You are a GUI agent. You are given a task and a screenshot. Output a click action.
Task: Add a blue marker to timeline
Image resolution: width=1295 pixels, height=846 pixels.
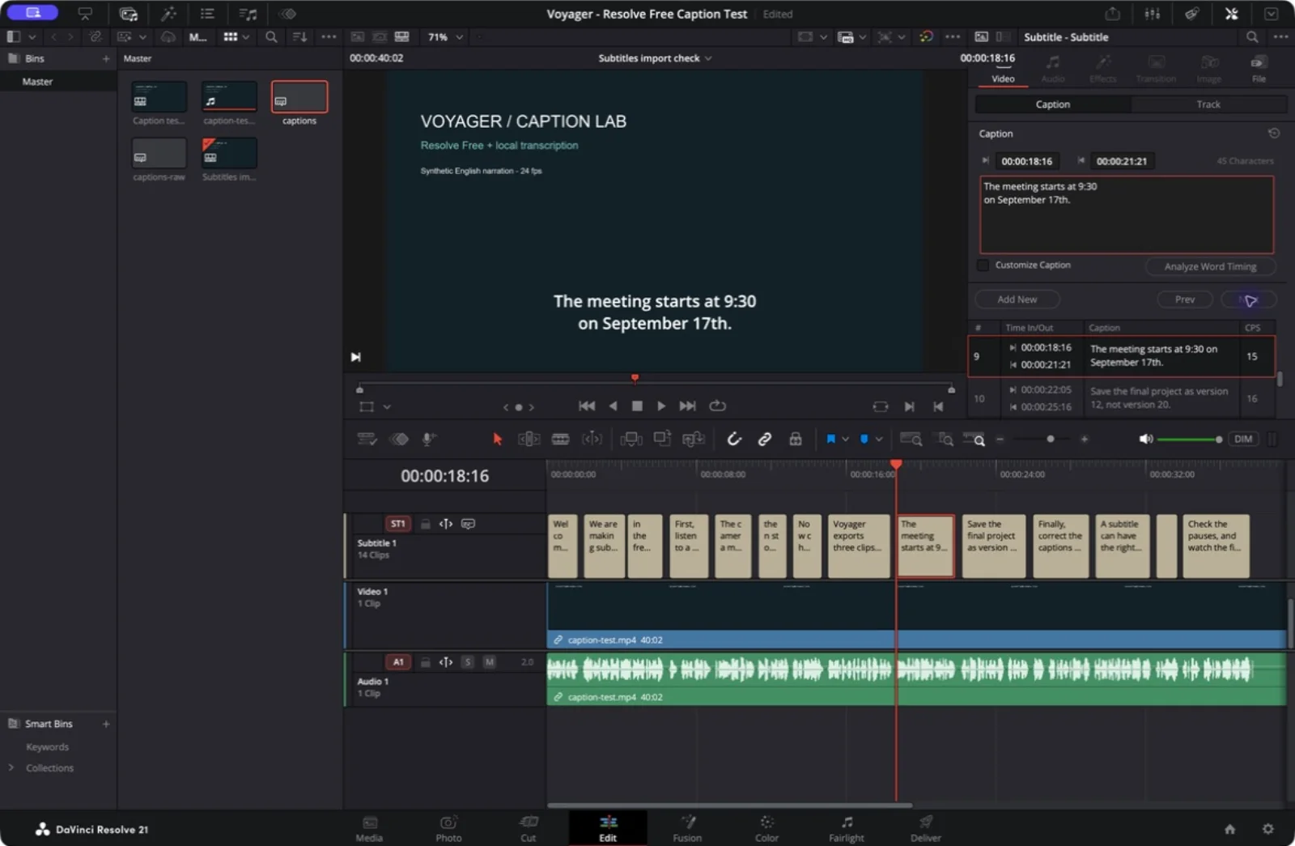click(x=864, y=439)
